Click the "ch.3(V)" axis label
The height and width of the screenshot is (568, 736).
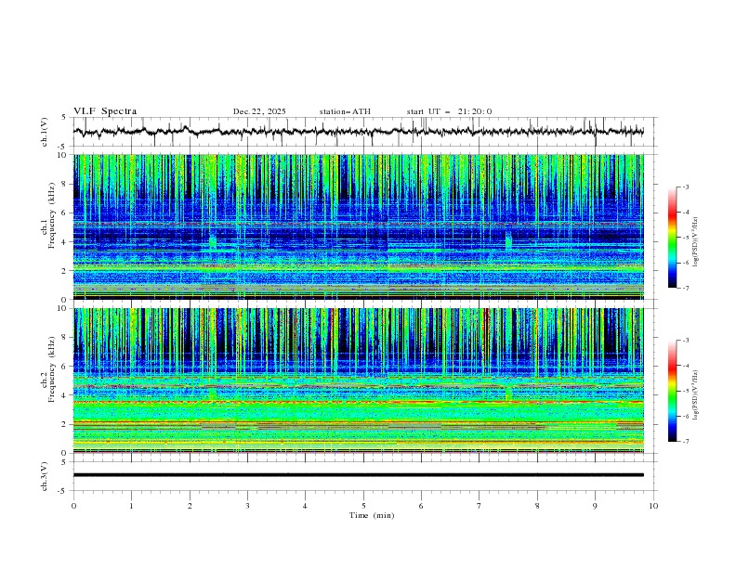click(45, 476)
